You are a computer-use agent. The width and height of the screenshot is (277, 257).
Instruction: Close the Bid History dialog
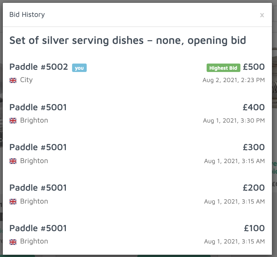point(262,15)
